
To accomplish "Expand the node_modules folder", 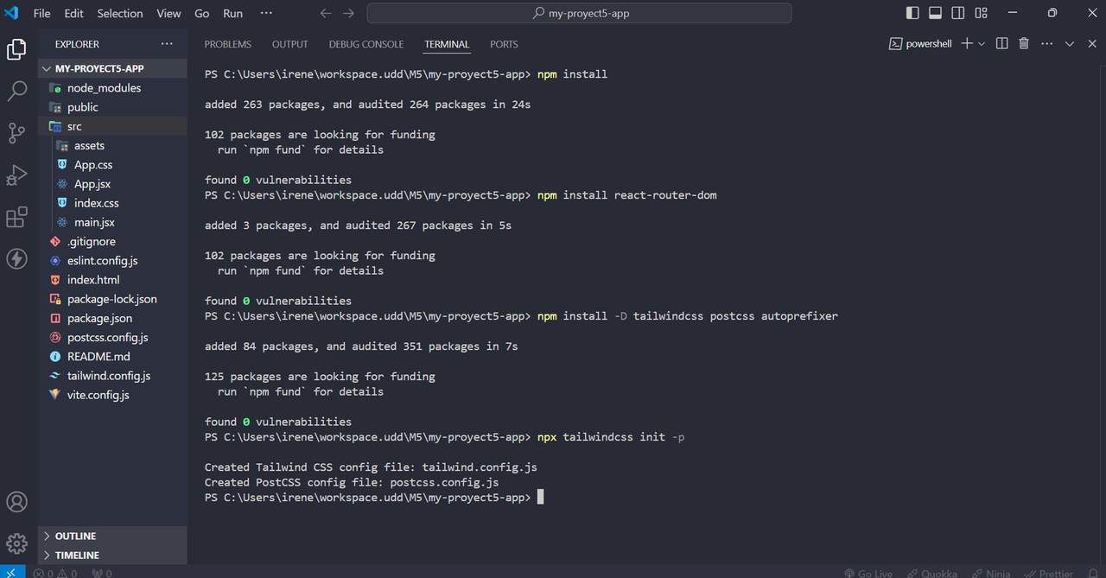I will pyautogui.click(x=112, y=88).
